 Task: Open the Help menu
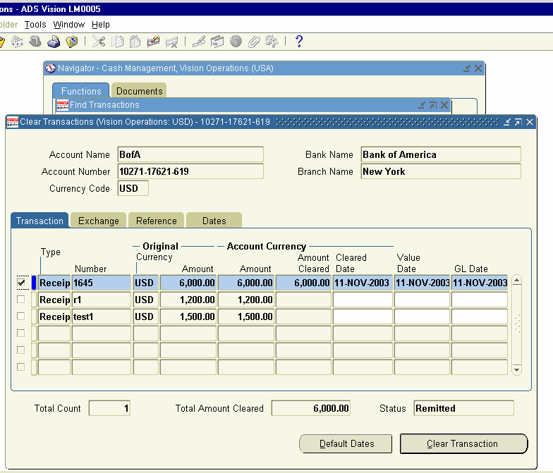click(x=100, y=25)
